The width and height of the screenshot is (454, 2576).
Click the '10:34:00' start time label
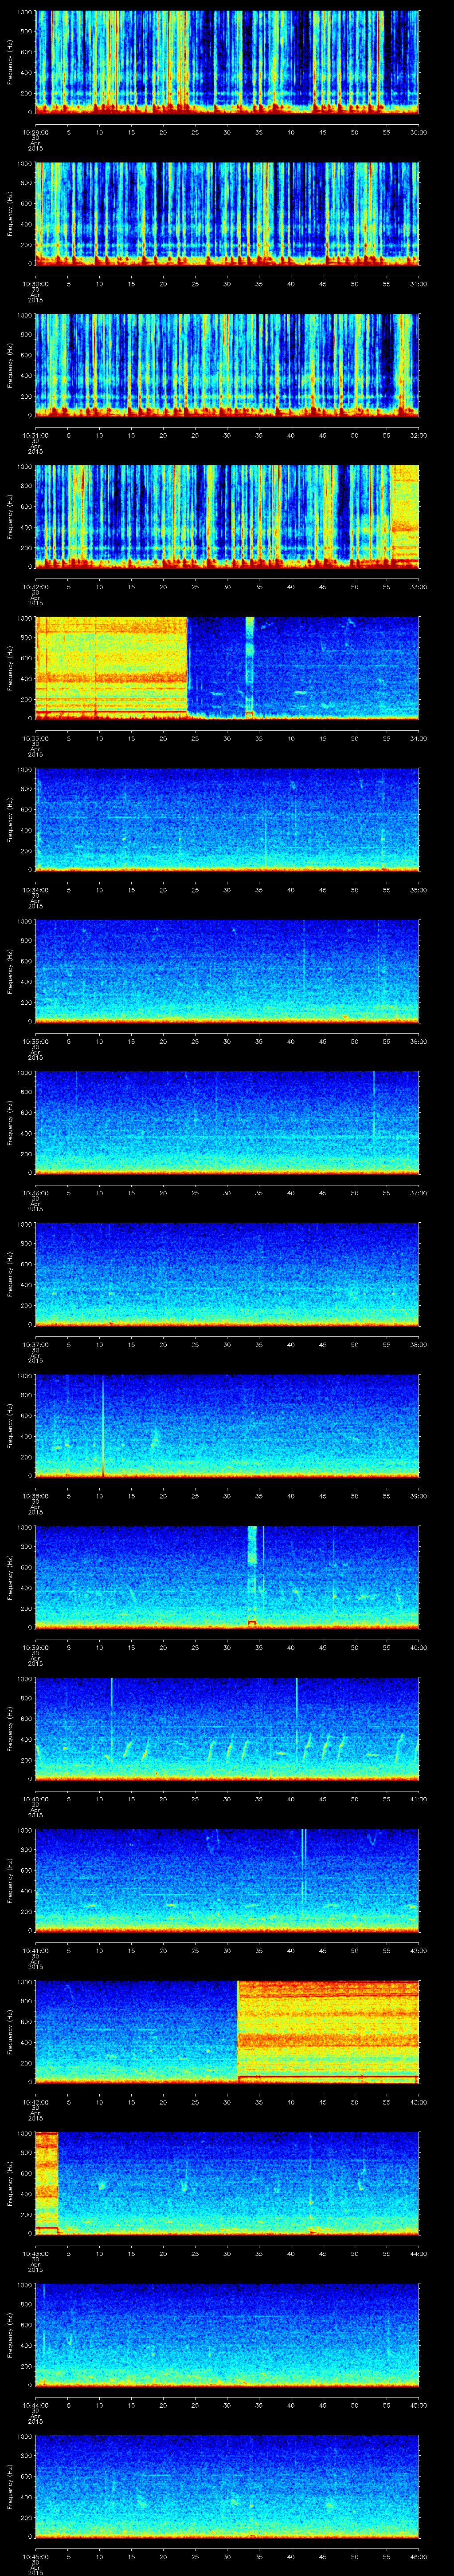tap(35, 890)
